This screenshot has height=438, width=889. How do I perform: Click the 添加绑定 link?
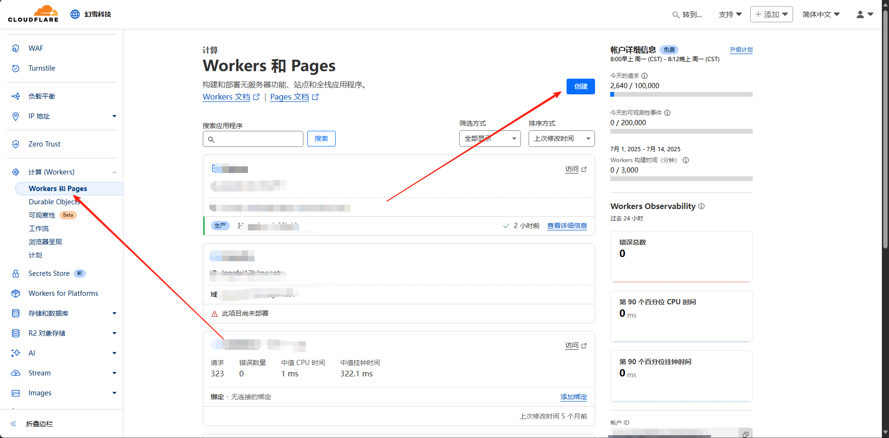click(574, 397)
